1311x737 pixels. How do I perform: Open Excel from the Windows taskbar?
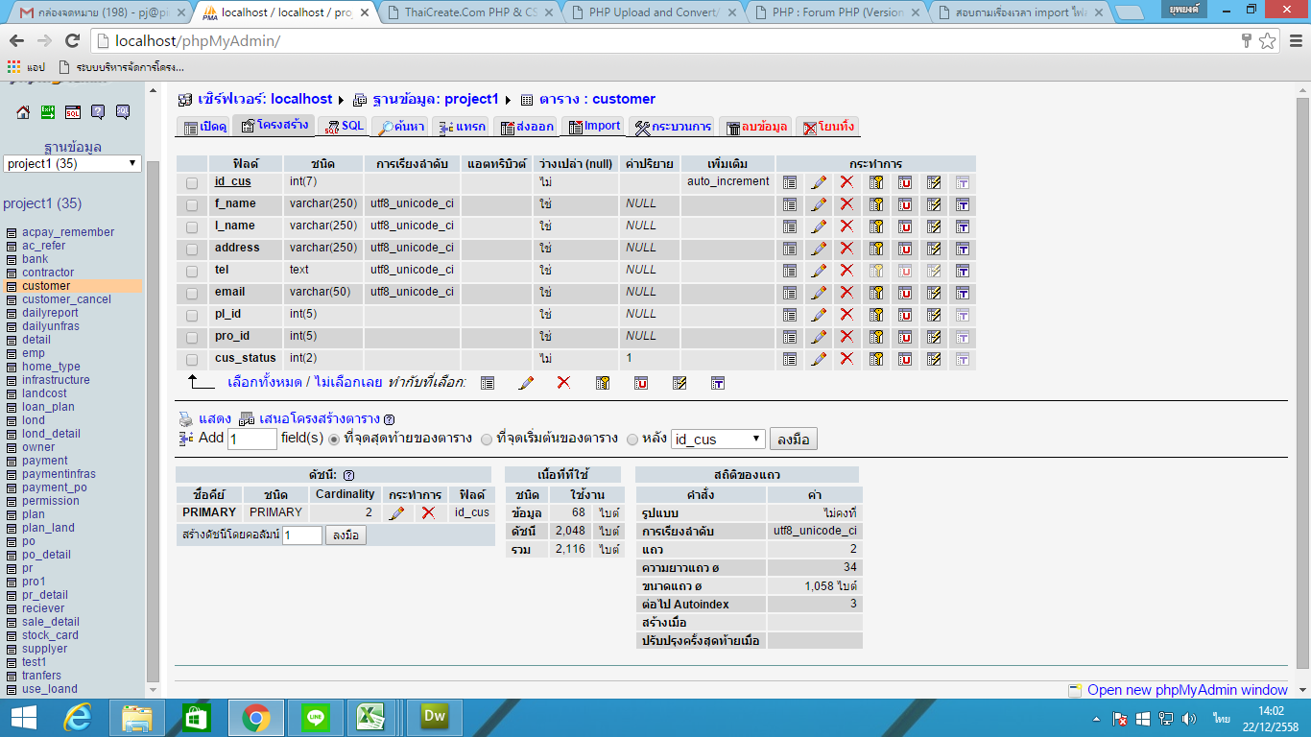pyautogui.click(x=371, y=717)
